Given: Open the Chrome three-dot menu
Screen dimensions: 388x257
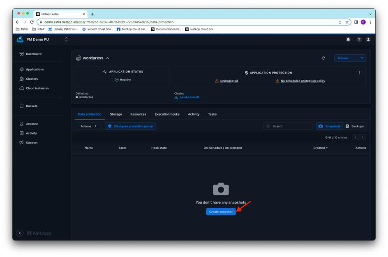Looking at the screenshot, I should [x=370, y=22].
